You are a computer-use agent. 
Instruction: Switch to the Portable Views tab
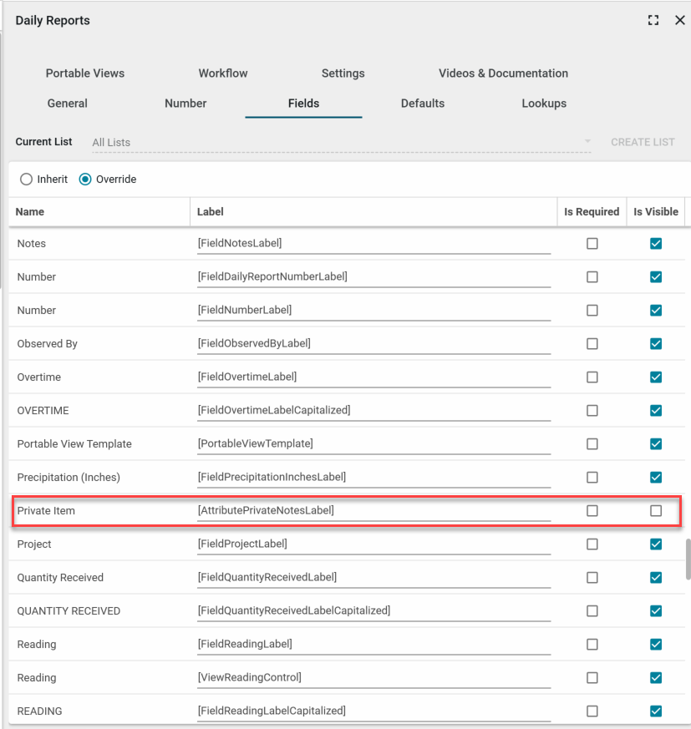85,73
